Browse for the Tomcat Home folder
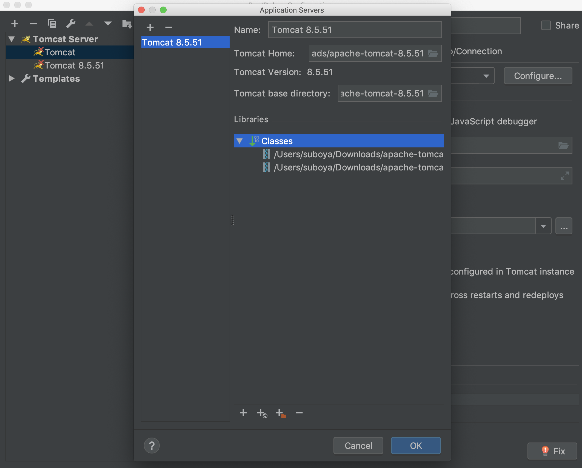Viewport: 582px width, 468px height. [433, 53]
